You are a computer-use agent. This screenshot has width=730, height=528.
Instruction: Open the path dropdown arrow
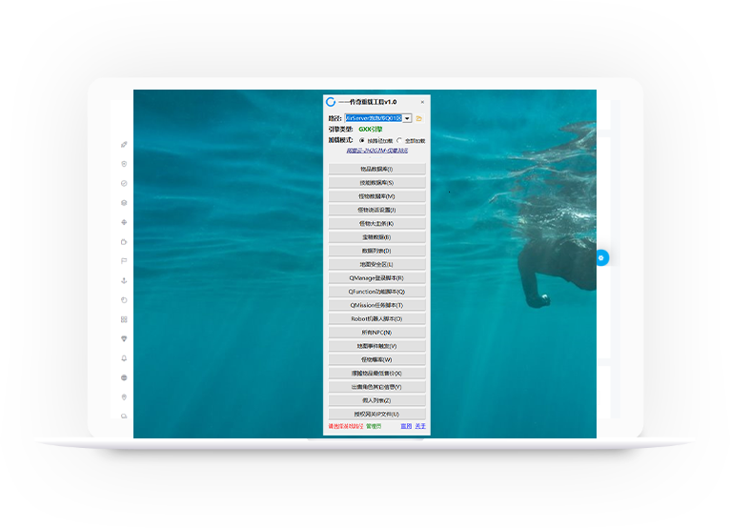[408, 118]
